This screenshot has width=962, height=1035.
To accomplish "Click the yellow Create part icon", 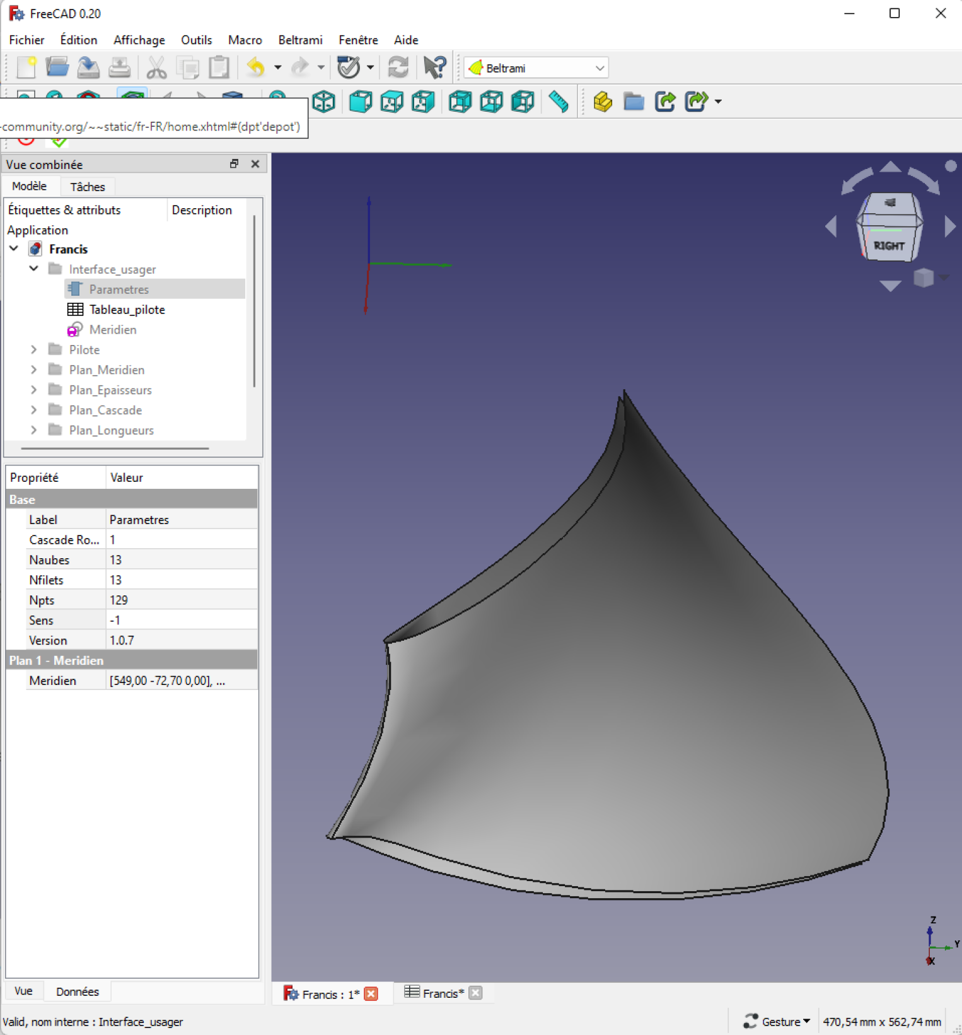I will pyautogui.click(x=603, y=102).
